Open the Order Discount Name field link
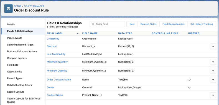This screenshot has width=219, height=105. [x=59, y=80]
